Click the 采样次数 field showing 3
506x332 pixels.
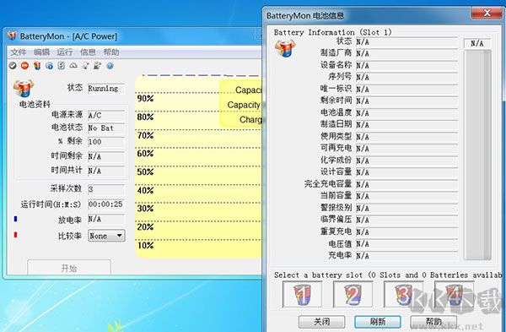pyautogui.click(x=106, y=188)
